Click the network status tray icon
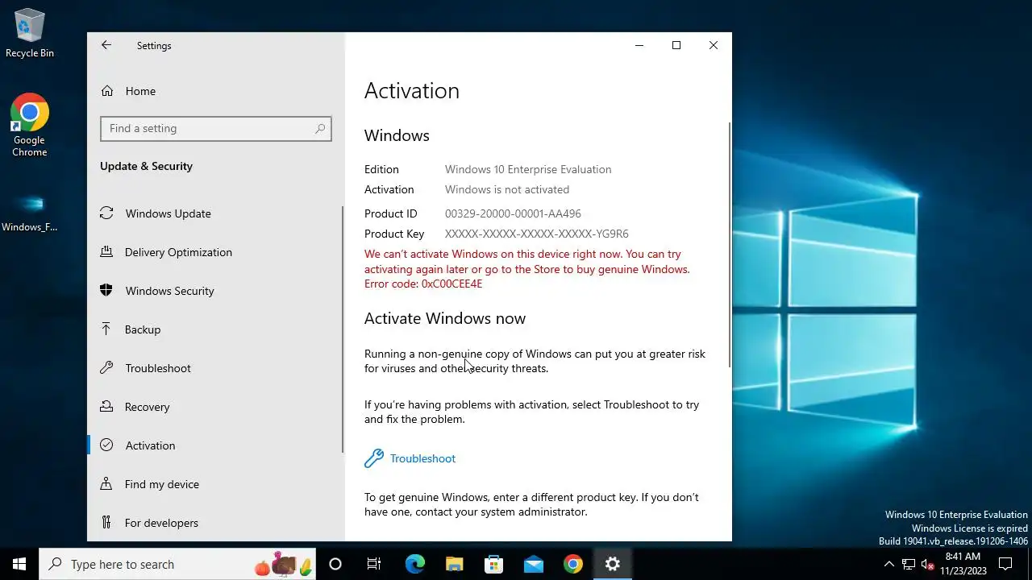Image resolution: width=1032 pixels, height=580 pixels. 909,564
